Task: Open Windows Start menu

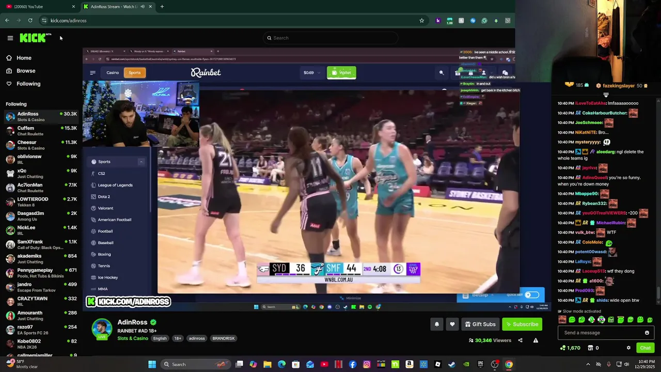Action: 152,364
